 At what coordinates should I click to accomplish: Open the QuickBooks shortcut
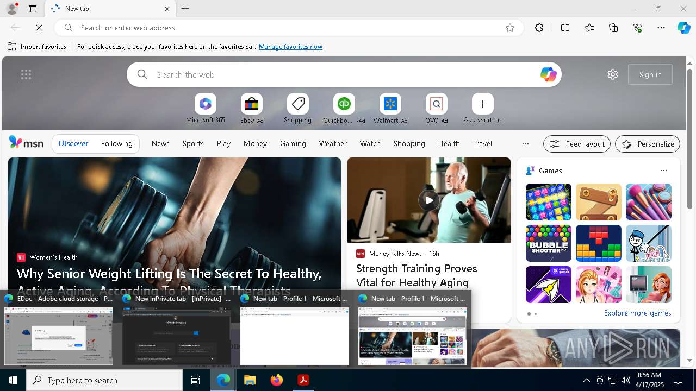coord(344,109)
